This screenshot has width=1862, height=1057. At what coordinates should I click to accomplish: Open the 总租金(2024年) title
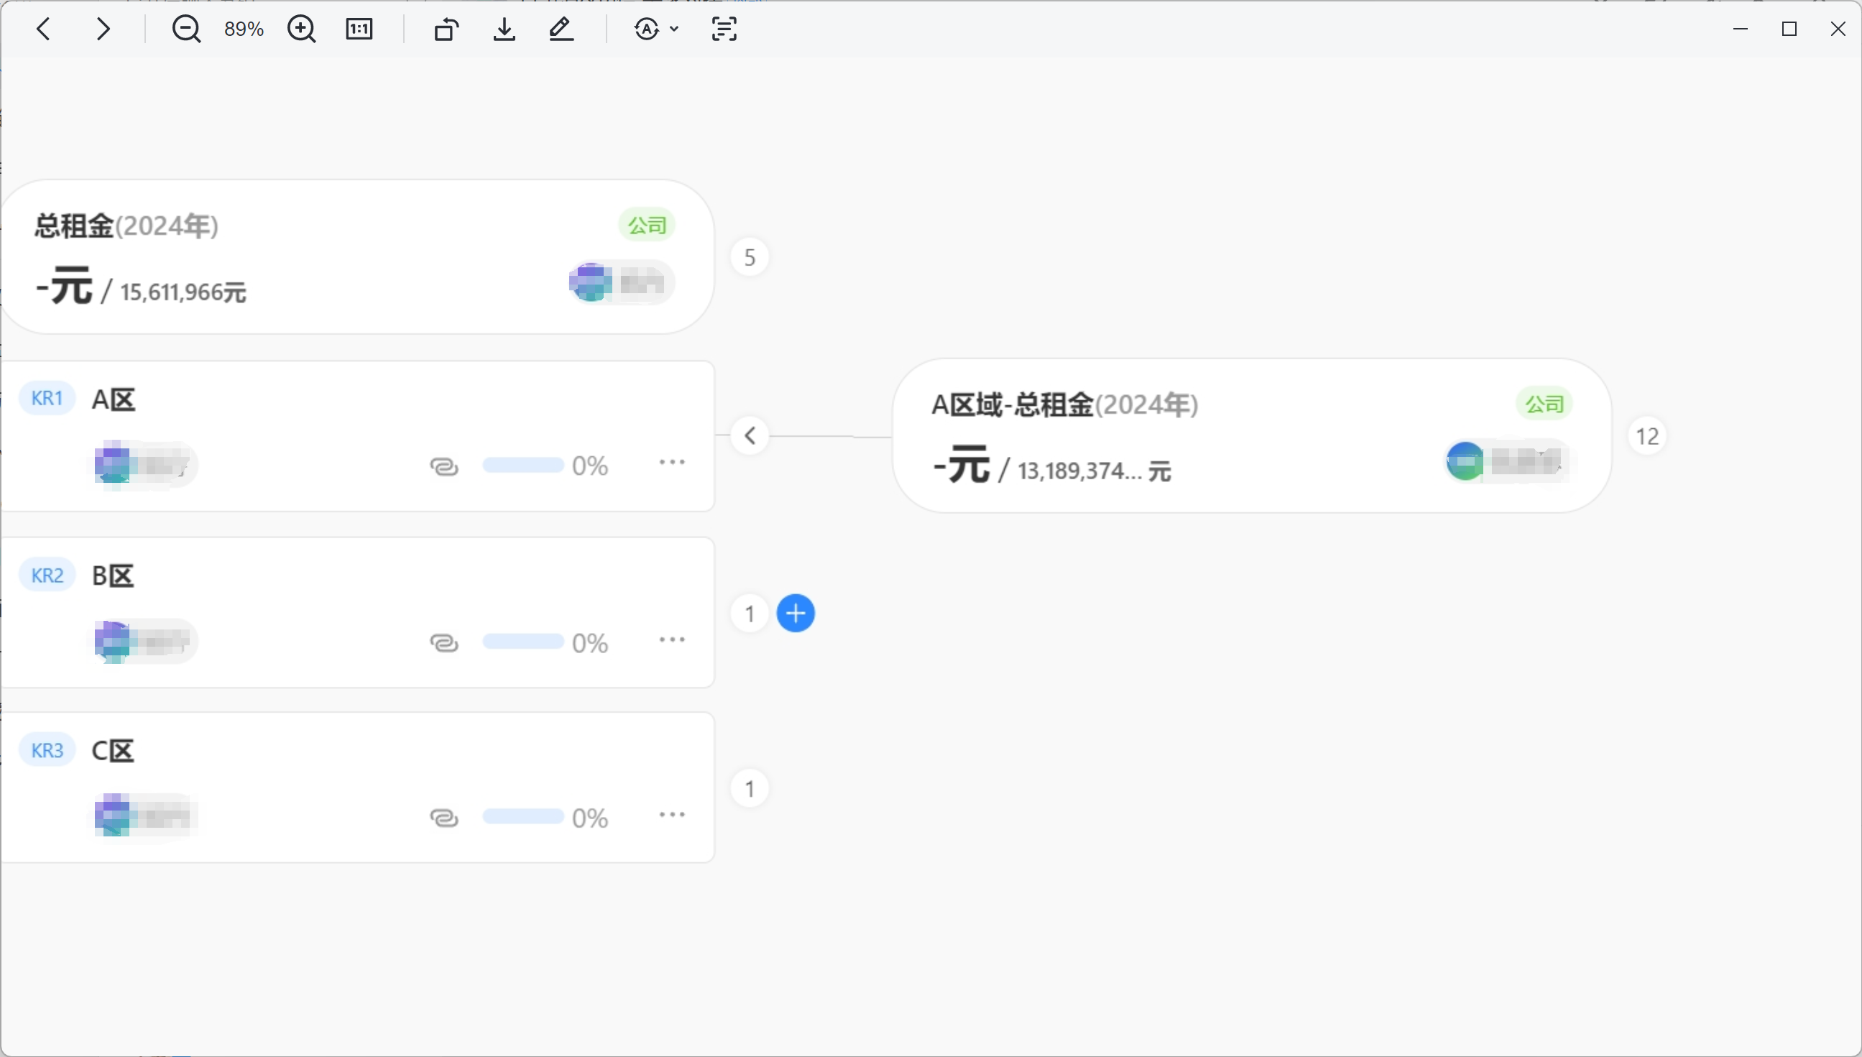(x=126, y=226)
